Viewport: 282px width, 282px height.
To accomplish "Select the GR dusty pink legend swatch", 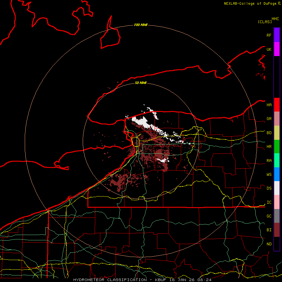I will 277,119.
